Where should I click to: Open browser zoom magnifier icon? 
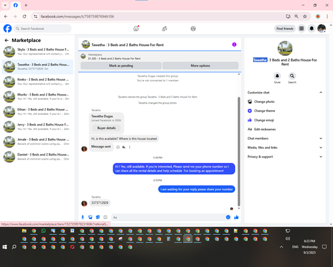(x=296, y=17)
